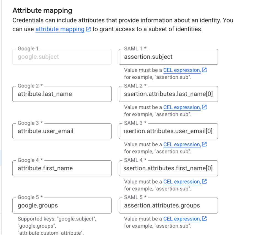Click the external link icon under SAML 2 field
Viewport: 269px width, 235px height.
tap(204, 107)
